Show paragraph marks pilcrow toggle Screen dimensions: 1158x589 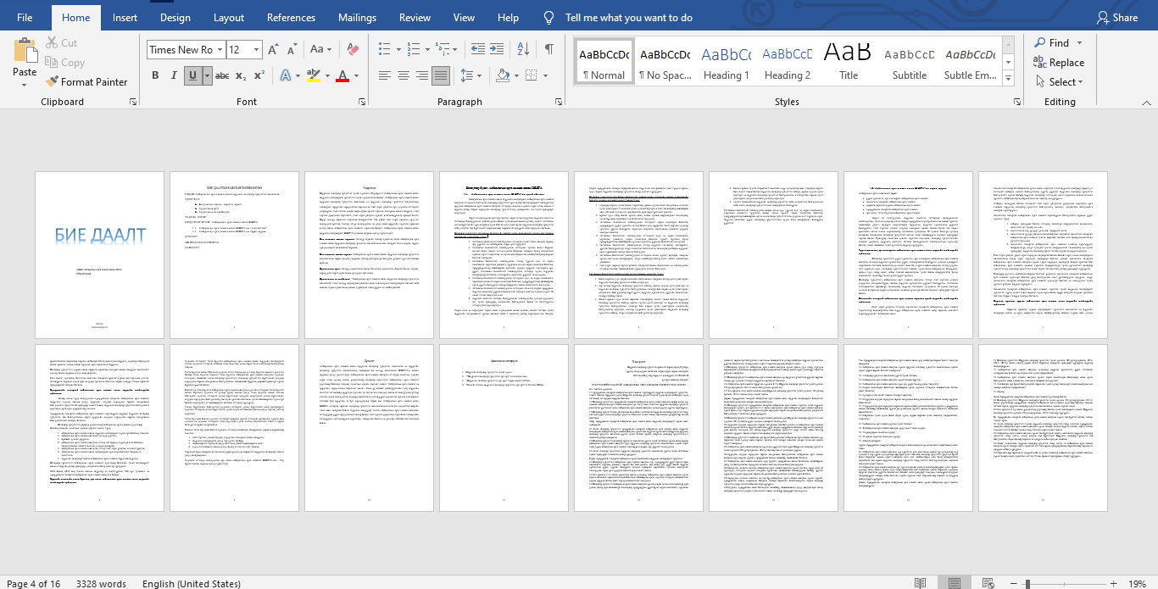click(549, 50)
